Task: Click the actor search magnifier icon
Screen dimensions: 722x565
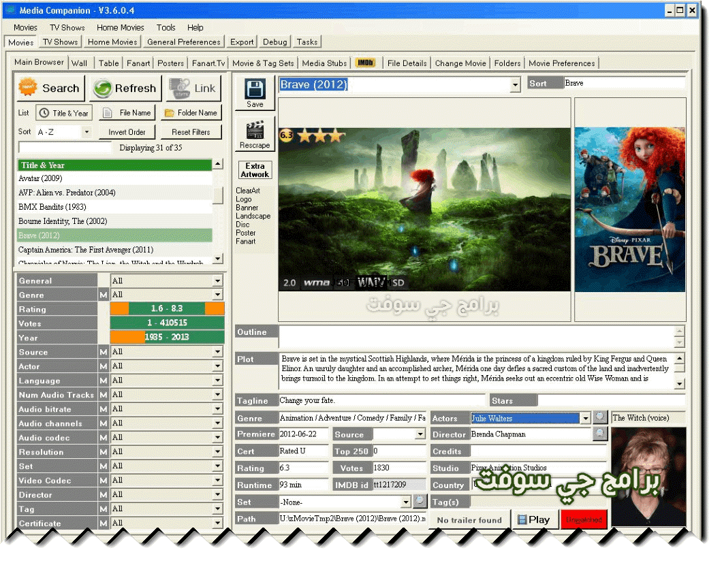Action: pos(599,417)
